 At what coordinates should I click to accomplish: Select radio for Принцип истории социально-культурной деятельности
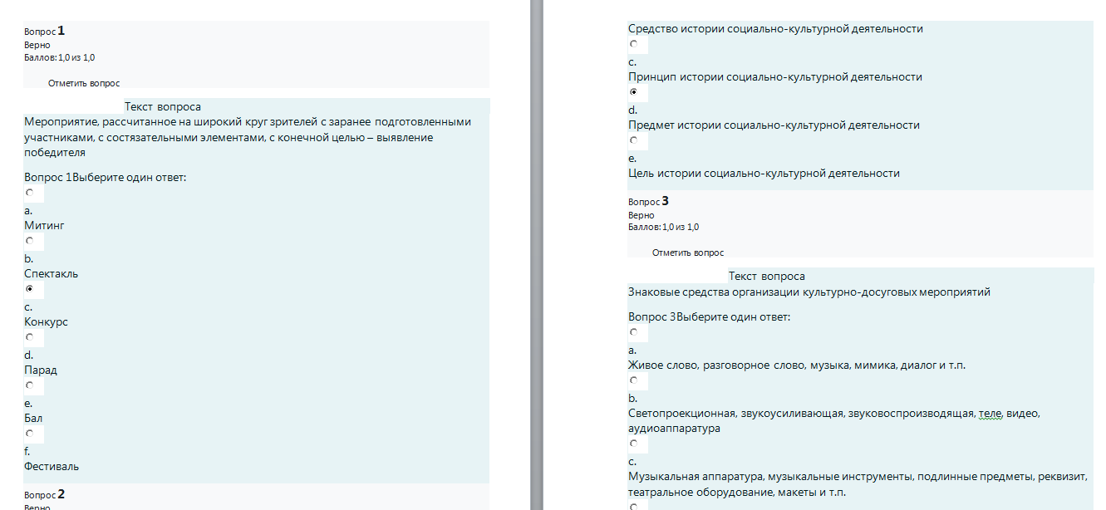[x=633, y=43]
